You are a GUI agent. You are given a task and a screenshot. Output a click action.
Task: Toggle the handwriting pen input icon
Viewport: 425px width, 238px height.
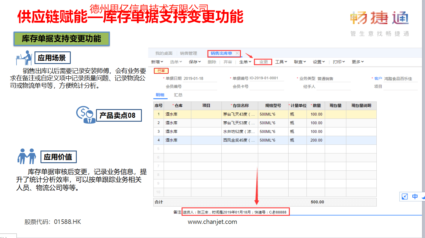pos(405,197)
